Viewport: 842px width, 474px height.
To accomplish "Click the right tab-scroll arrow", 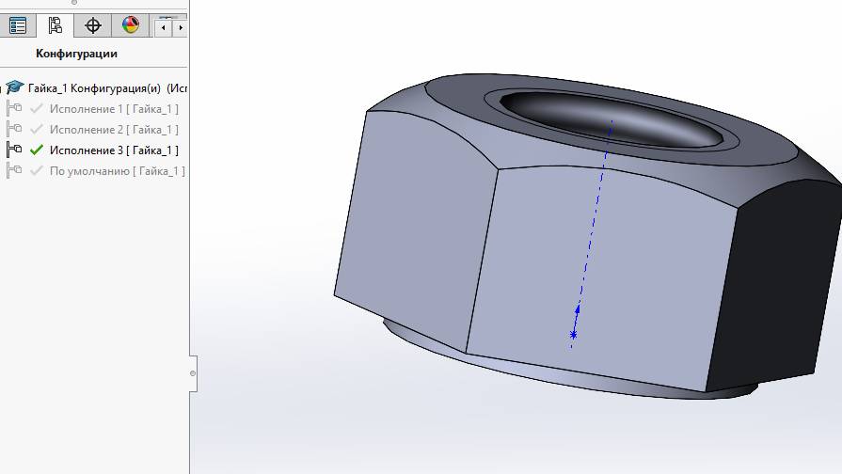I will (x=181, y=27).
